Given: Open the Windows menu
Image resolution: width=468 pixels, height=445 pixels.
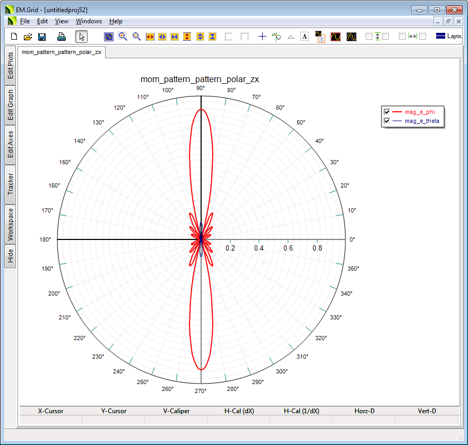Looking at the screenshot, I should click(89, 21).
